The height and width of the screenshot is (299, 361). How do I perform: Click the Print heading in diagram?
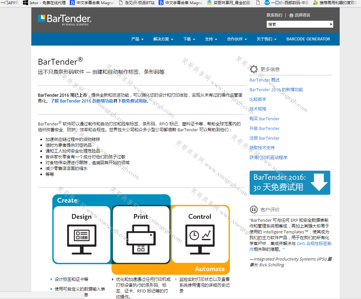[141, 217]
